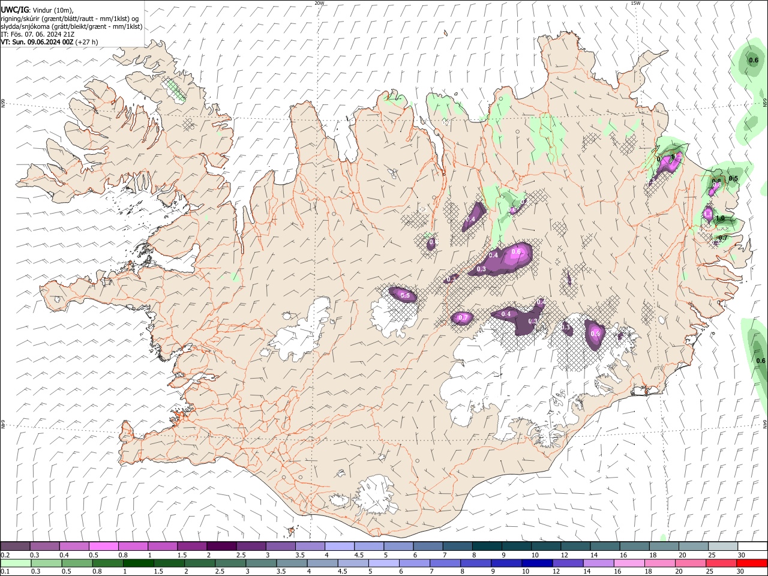
Task: Select the slate teal swatch labeled 14 in the upper row
Action: point(604,547)
